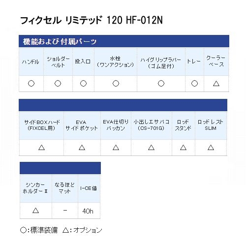Click the なるほどマット header cell

tap(65, 188)
